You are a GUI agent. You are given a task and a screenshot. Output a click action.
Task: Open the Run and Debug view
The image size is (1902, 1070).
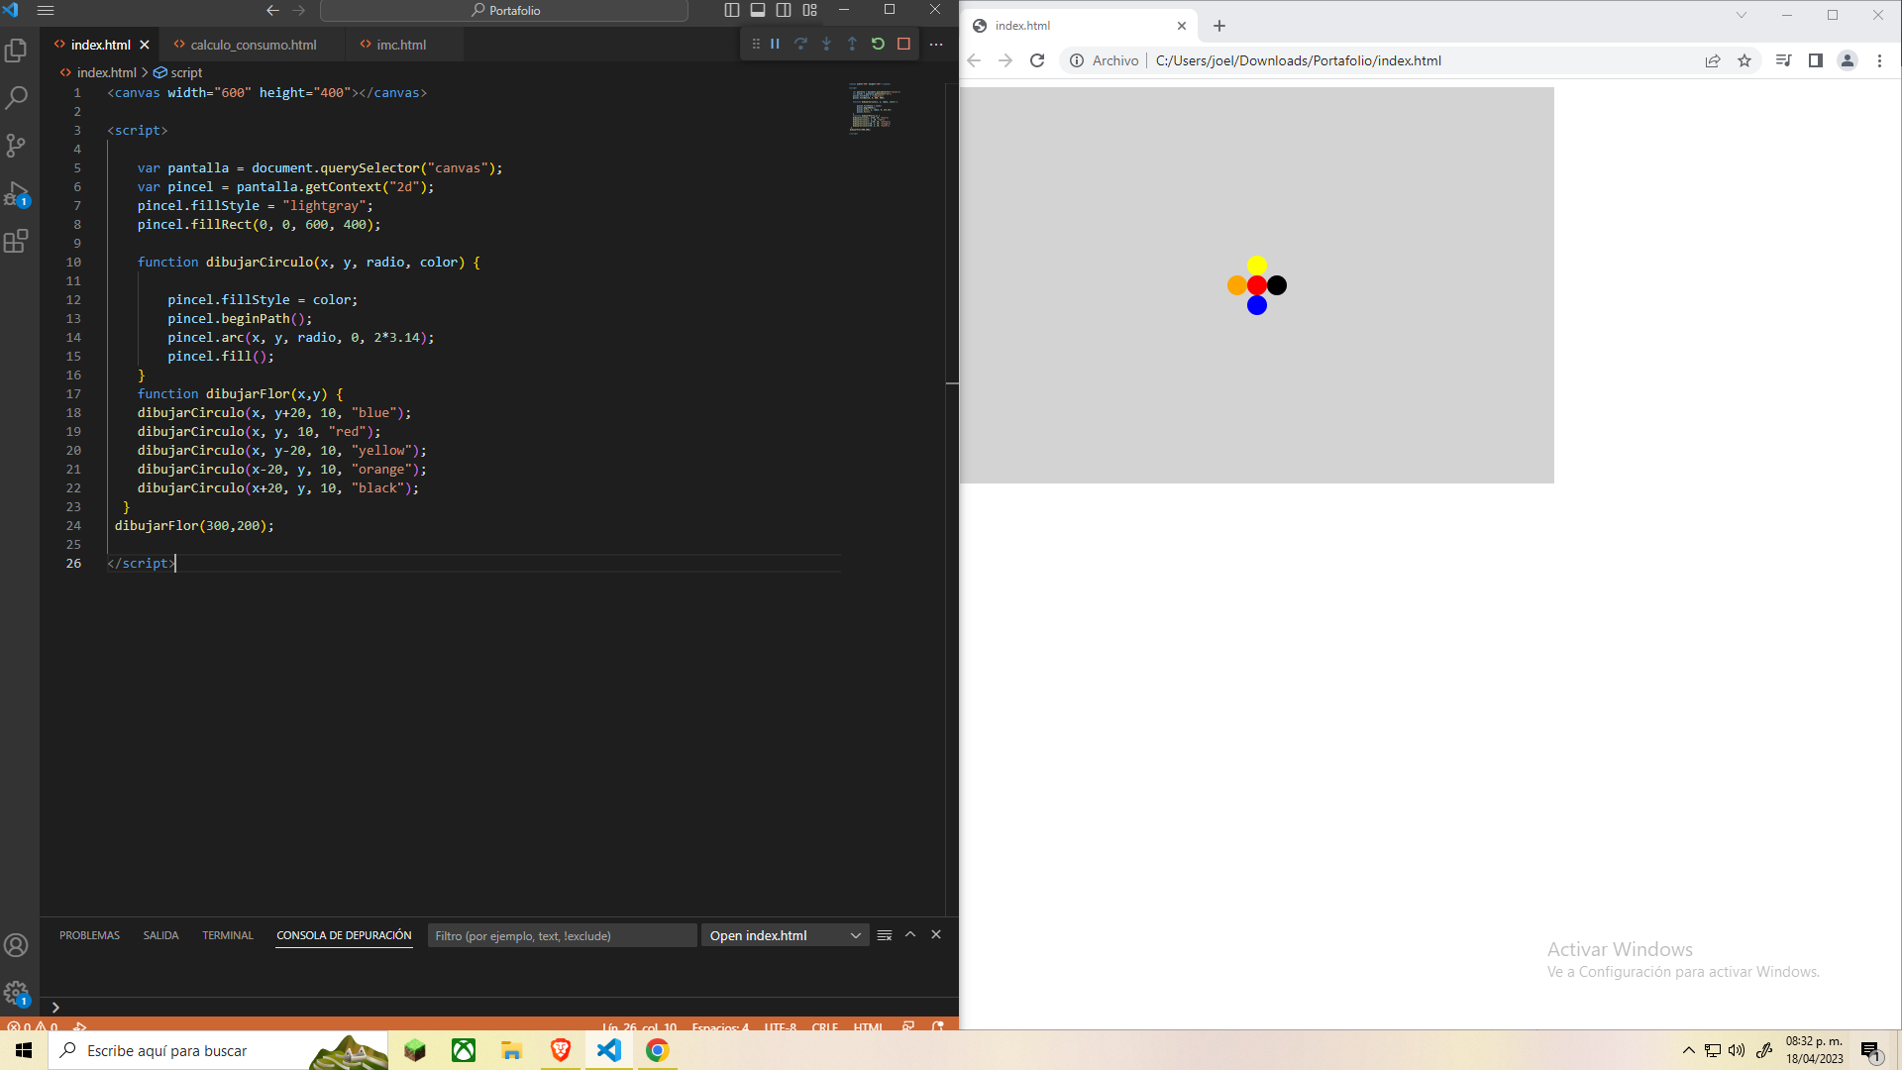(x=17, y=193)
